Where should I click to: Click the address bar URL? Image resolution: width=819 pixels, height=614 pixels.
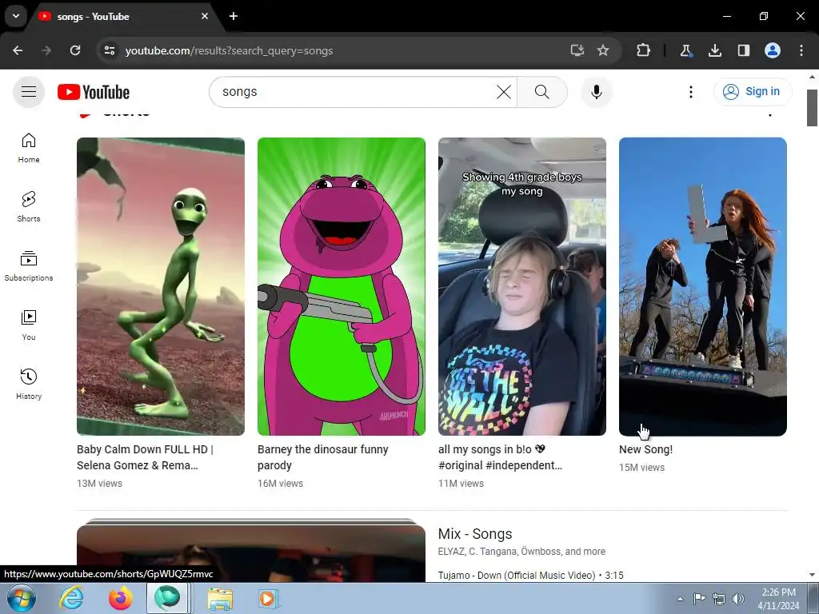point(229,50)
